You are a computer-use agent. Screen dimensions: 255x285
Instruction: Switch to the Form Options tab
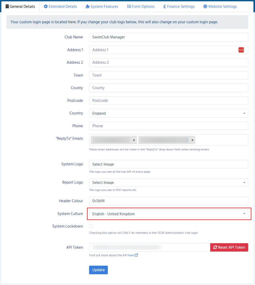point(141,6)
